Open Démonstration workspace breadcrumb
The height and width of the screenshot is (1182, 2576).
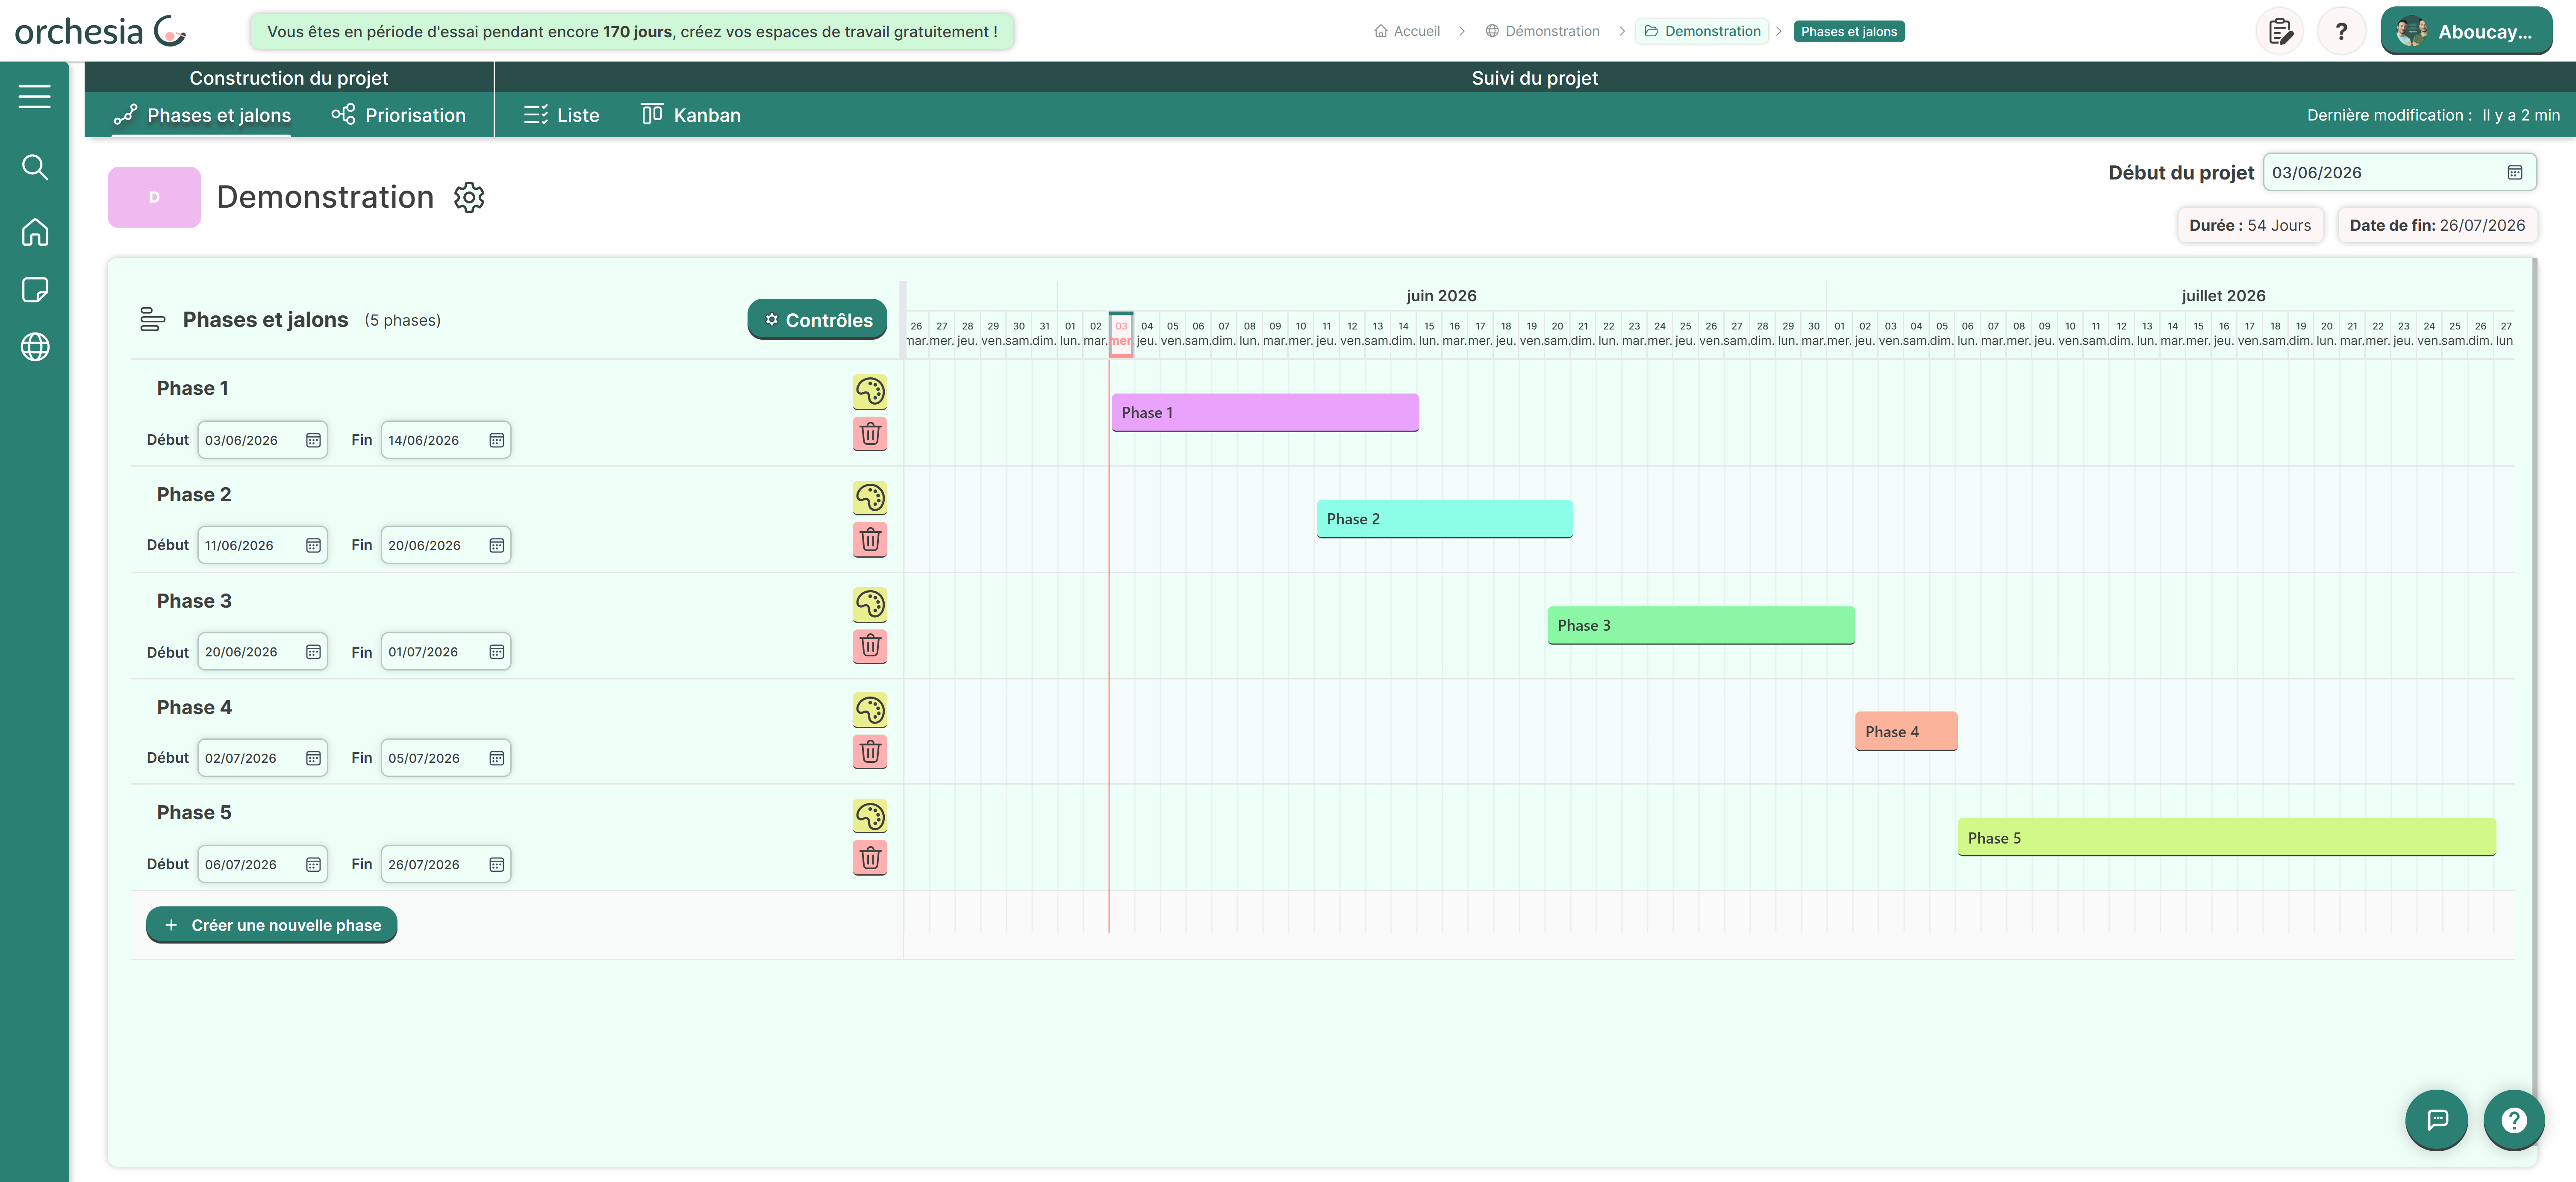pyautogui.click(x=1542, y=31)
